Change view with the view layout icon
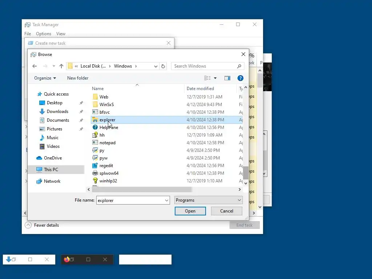The height and width of the screenshot is (279, 372). click(207, 78)
